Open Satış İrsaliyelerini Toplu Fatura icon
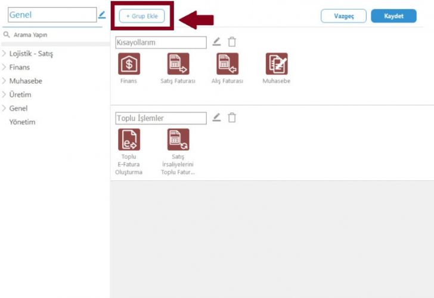434x298 pixels. 178,139
